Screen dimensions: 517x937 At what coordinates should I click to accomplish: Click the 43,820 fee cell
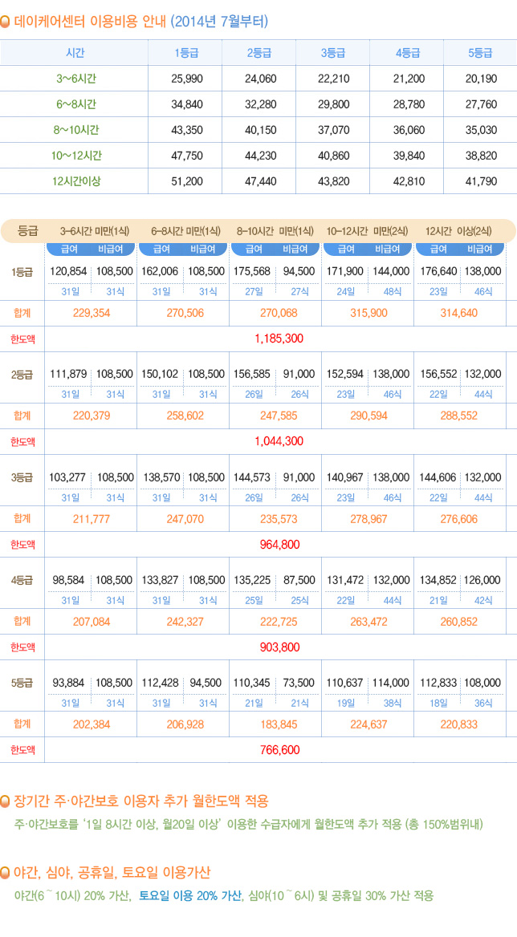click(333, 181)
